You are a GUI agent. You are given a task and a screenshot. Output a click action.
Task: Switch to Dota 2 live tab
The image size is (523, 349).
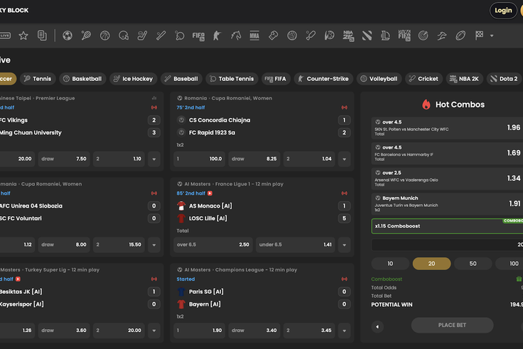tap(504, 79)
